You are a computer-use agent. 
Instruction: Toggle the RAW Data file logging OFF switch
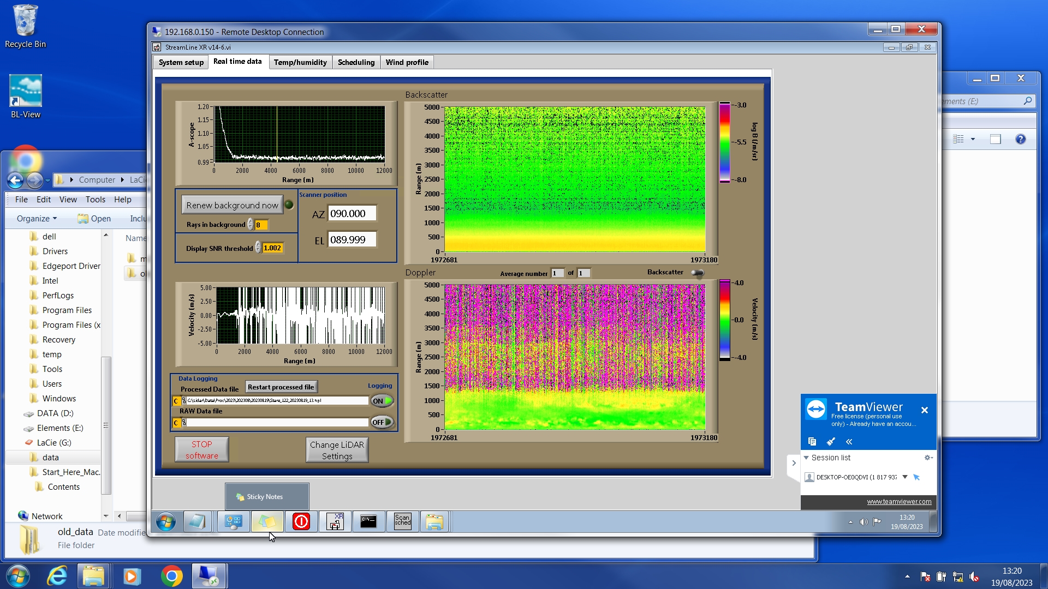pos(382,422)
